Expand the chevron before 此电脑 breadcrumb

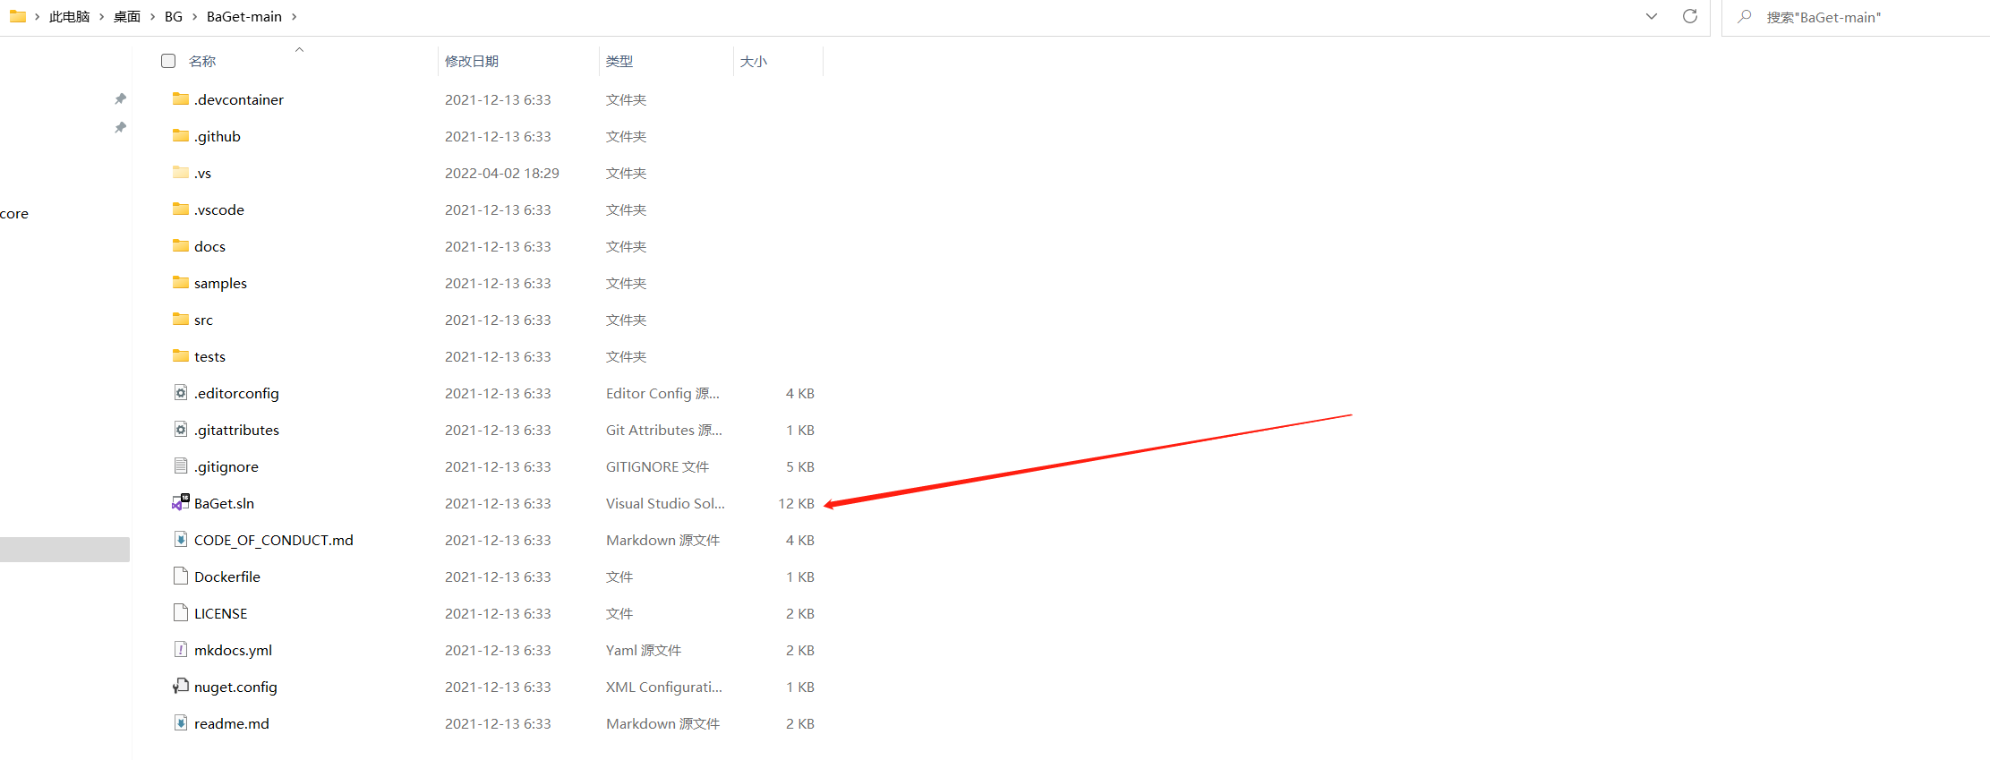[x=37, y=17]
